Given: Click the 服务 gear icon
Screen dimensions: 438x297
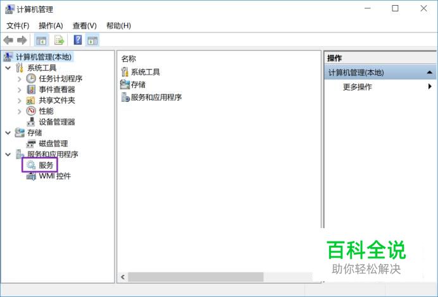Looking at the screenshot, I should click(x=31, y=165).
